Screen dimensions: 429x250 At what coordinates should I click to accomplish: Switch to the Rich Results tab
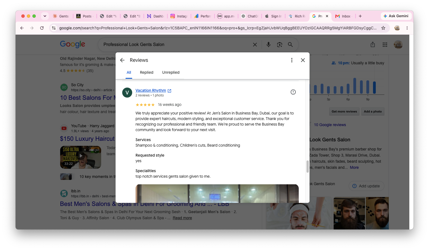(297, 16)
